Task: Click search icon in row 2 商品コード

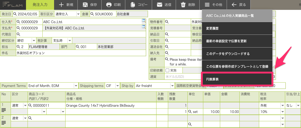Action: click(x=30, y=118)
